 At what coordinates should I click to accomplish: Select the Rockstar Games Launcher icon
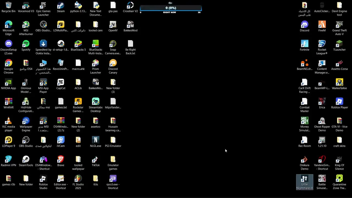pyautogui.click(x=78, y=105)
